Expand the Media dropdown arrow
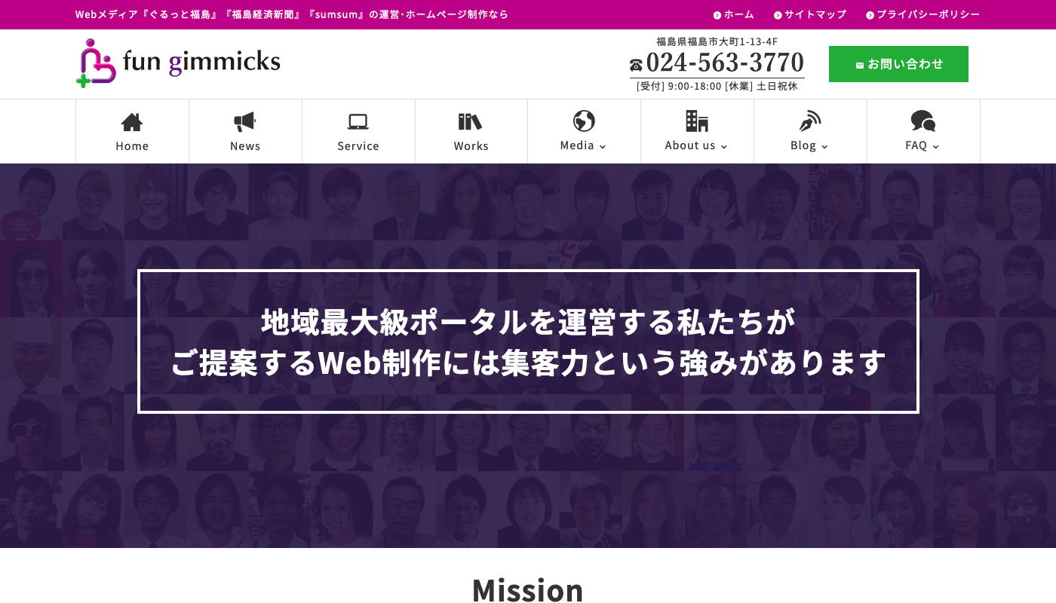The height and width of the screenshot is (603, 1056). [603, 147]
